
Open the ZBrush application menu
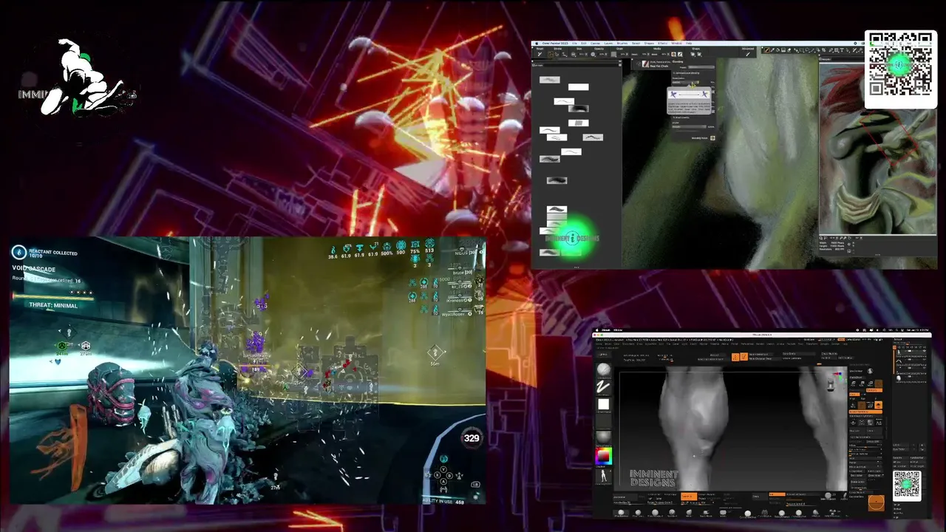coord(606,330)
